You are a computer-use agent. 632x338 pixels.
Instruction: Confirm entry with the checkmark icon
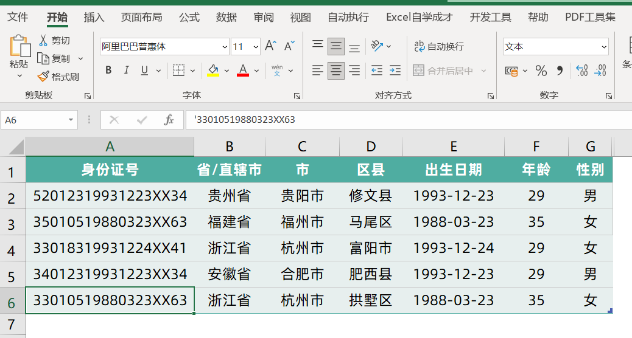[x=141, y=120]
